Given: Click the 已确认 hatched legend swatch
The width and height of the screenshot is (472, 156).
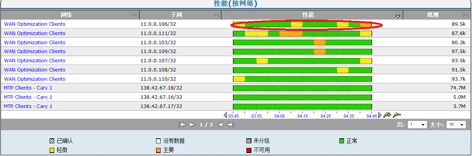Looking at the screenshot, I should [x=52, y=141].
